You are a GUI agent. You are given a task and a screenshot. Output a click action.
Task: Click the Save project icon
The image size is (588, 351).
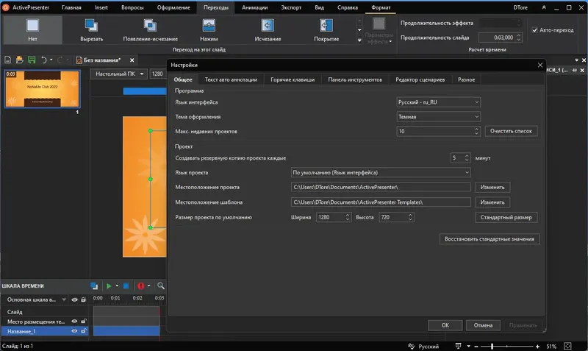tap(32, 59)
